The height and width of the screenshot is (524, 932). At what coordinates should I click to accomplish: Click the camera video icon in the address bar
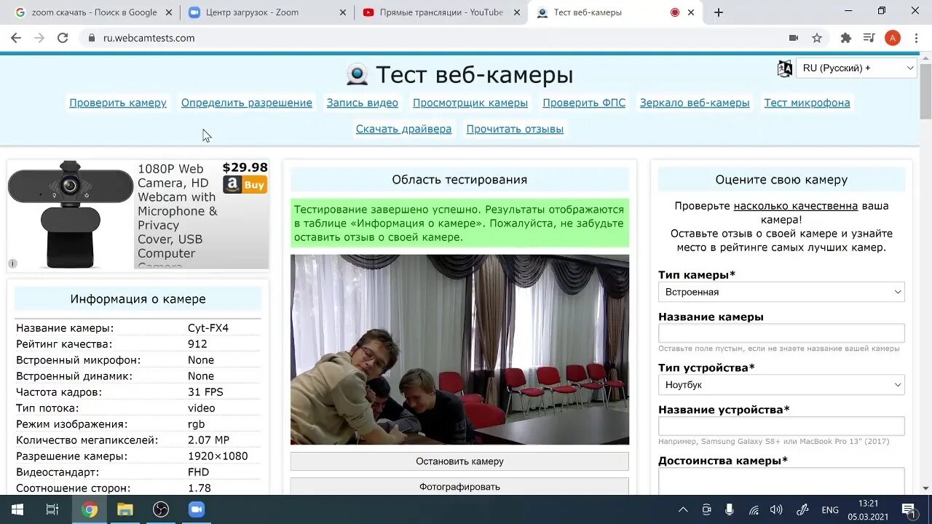(794, 38)
